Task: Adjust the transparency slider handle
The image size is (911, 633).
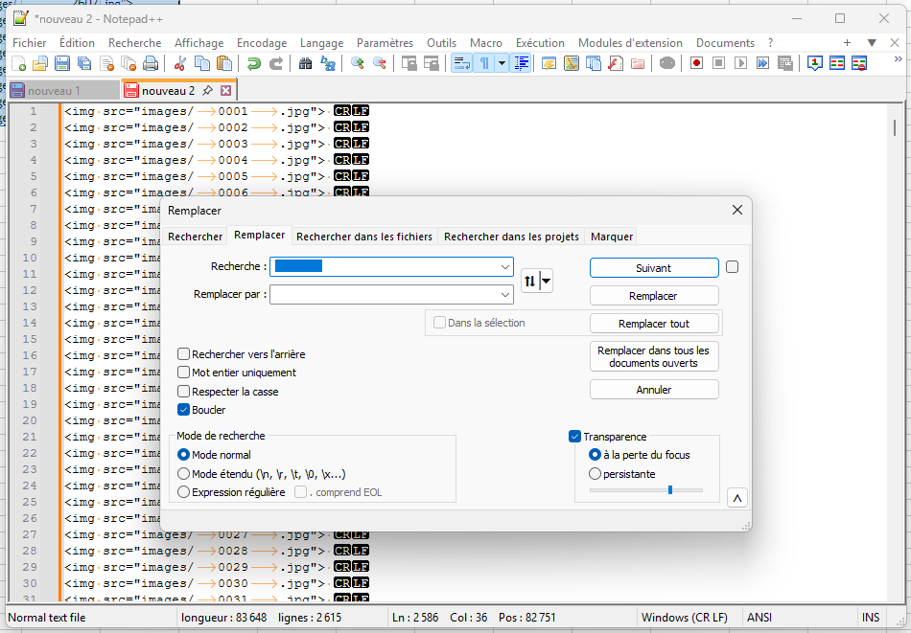Action: pos(670,490)
